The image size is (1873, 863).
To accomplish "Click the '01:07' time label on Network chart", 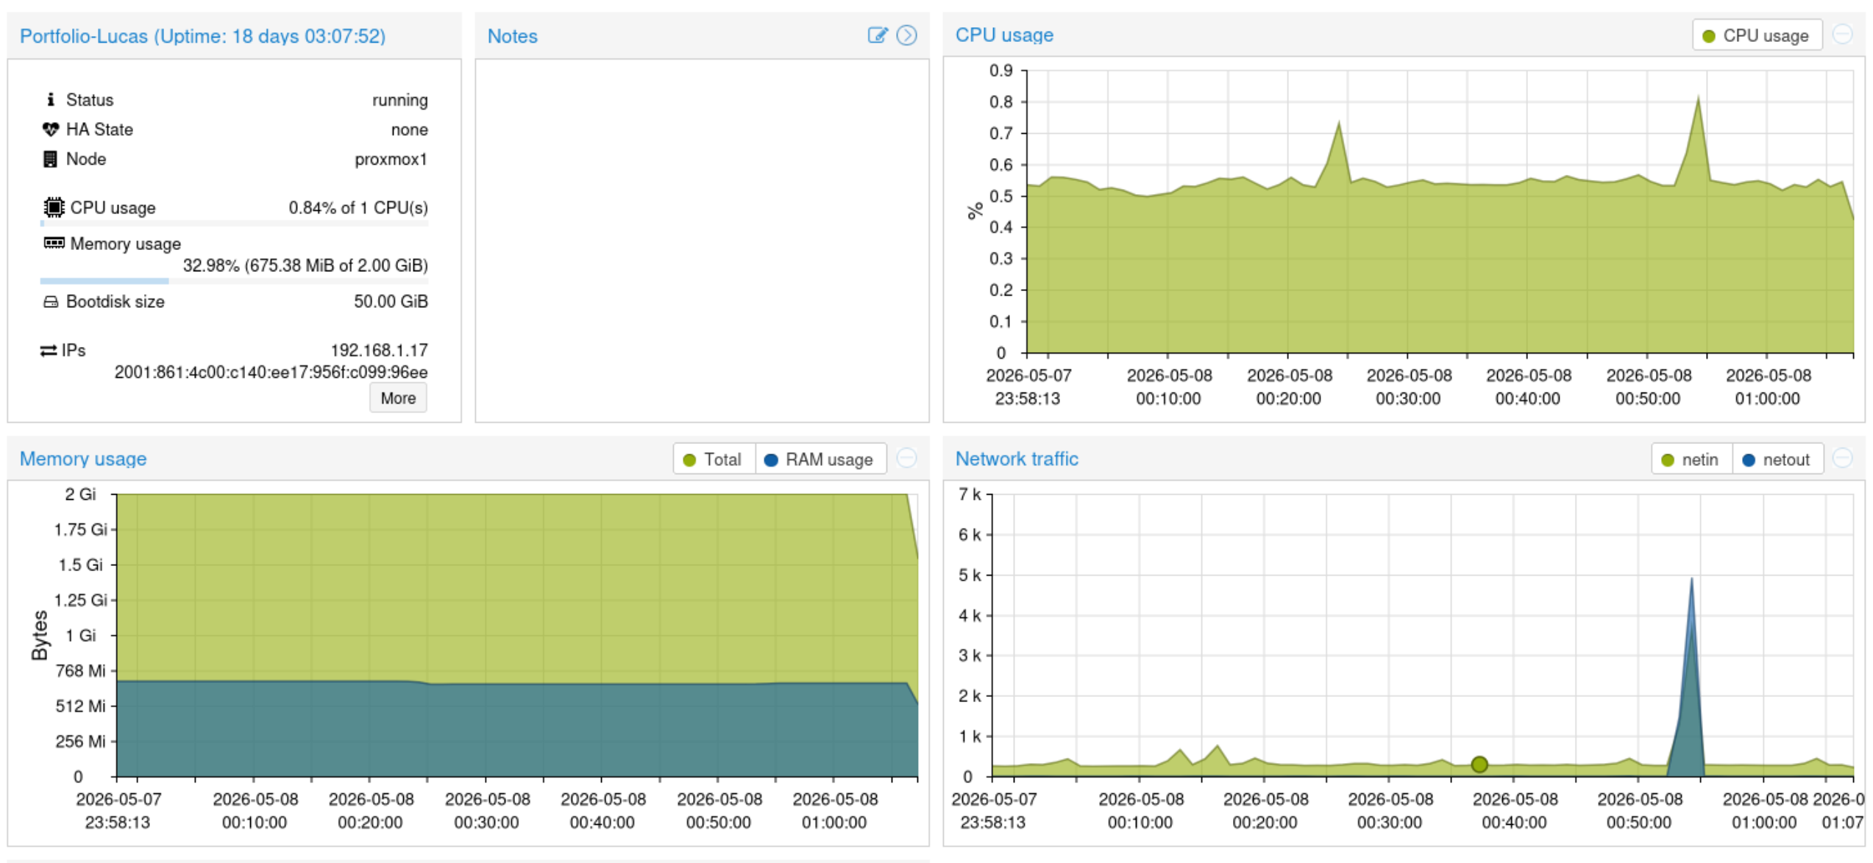I will point(1843,822).
